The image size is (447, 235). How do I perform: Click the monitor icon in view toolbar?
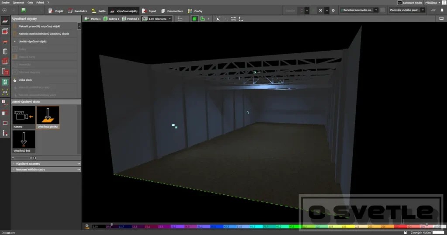441,18
